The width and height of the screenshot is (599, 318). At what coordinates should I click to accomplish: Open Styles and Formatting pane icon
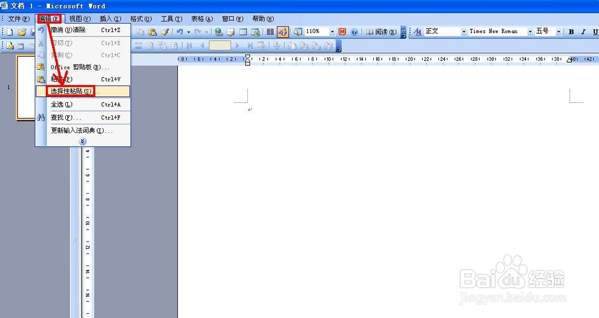coord(417,32)
